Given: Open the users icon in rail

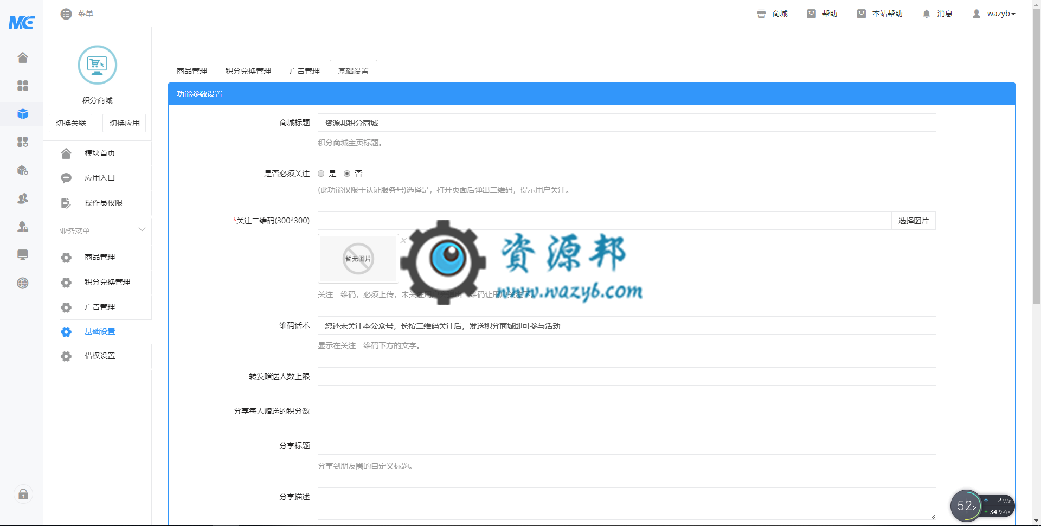Looking at the screenshot, I should tap(23, 198).
